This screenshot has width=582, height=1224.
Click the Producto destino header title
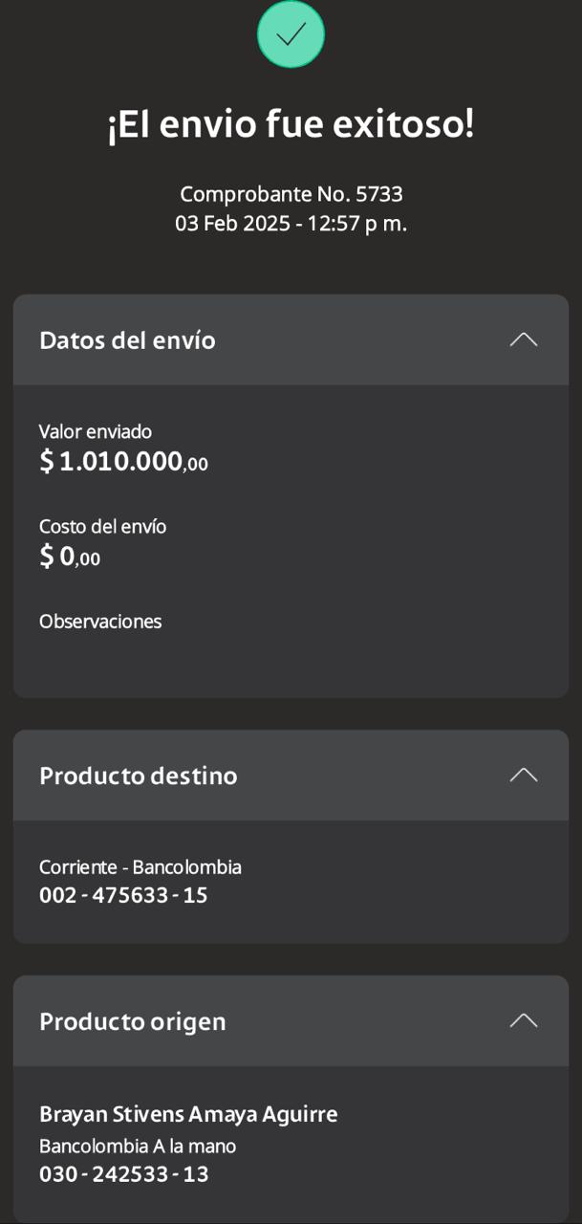tap(138, 776)
